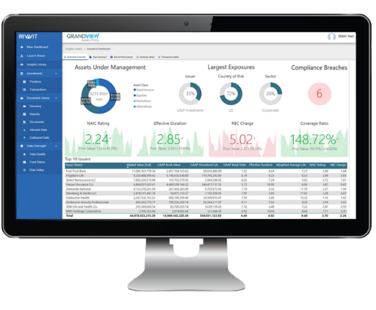Click the Feed Status icon in sidebar

pyautogui.click(x=24, y=162)
